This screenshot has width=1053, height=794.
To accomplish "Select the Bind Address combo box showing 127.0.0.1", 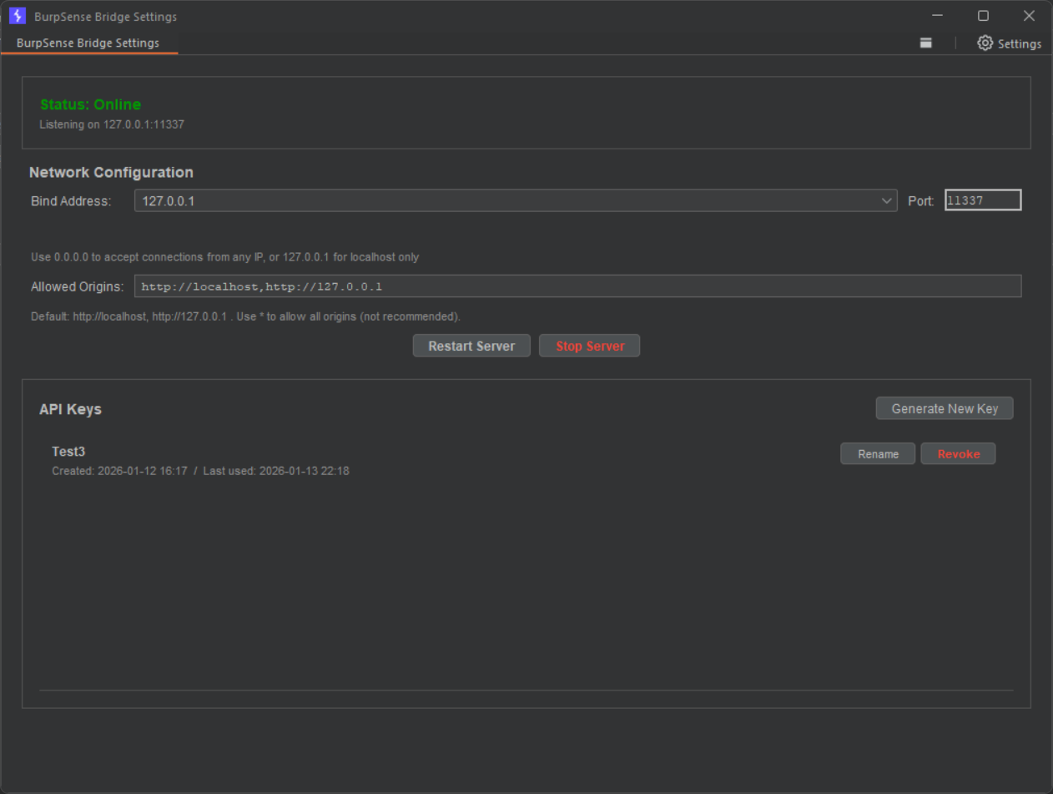I will pos(516,200).
